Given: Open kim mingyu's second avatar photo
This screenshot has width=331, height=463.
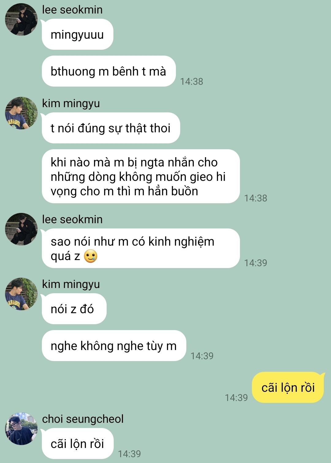Looking at the screenshot, I should pos(21,294).
